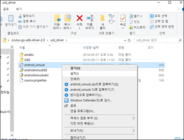Click Copy path (경로 복사) in ribbon
184x140 pixels.
click(27, 21)
